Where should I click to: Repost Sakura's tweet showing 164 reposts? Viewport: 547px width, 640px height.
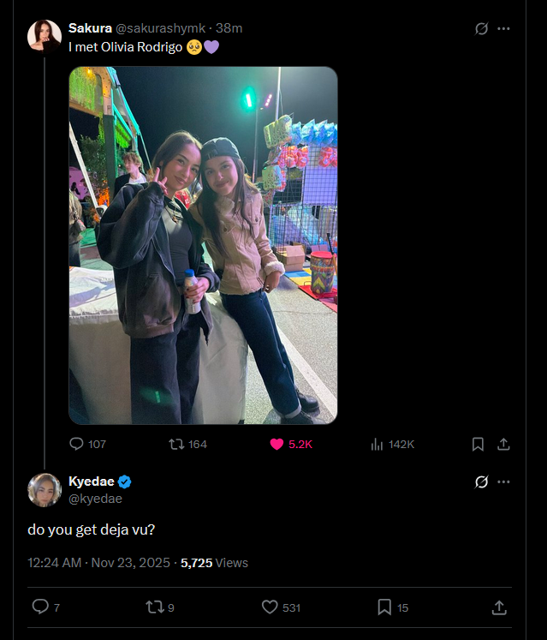pyautogui.click(x=176, y=444)
